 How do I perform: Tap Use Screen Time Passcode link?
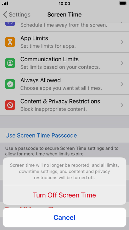pyautogui.click(x=41, y=135)
